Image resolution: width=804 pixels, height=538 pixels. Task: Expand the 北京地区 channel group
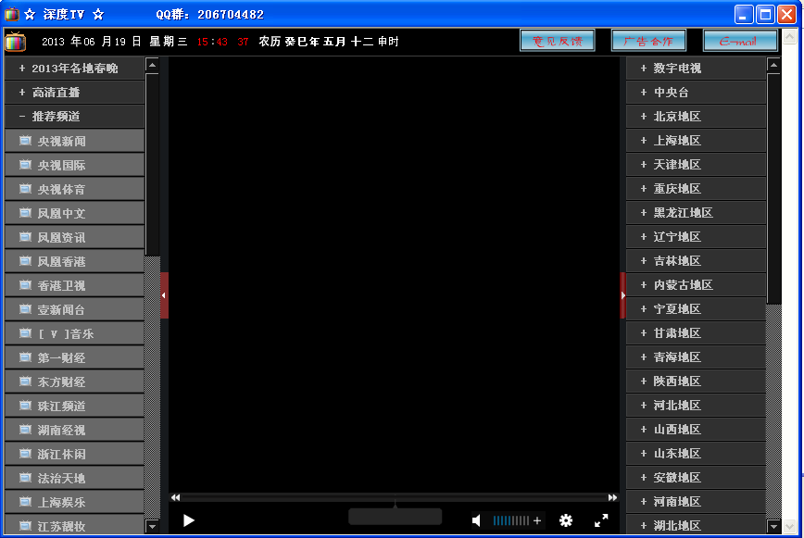[x=696, y=117]
